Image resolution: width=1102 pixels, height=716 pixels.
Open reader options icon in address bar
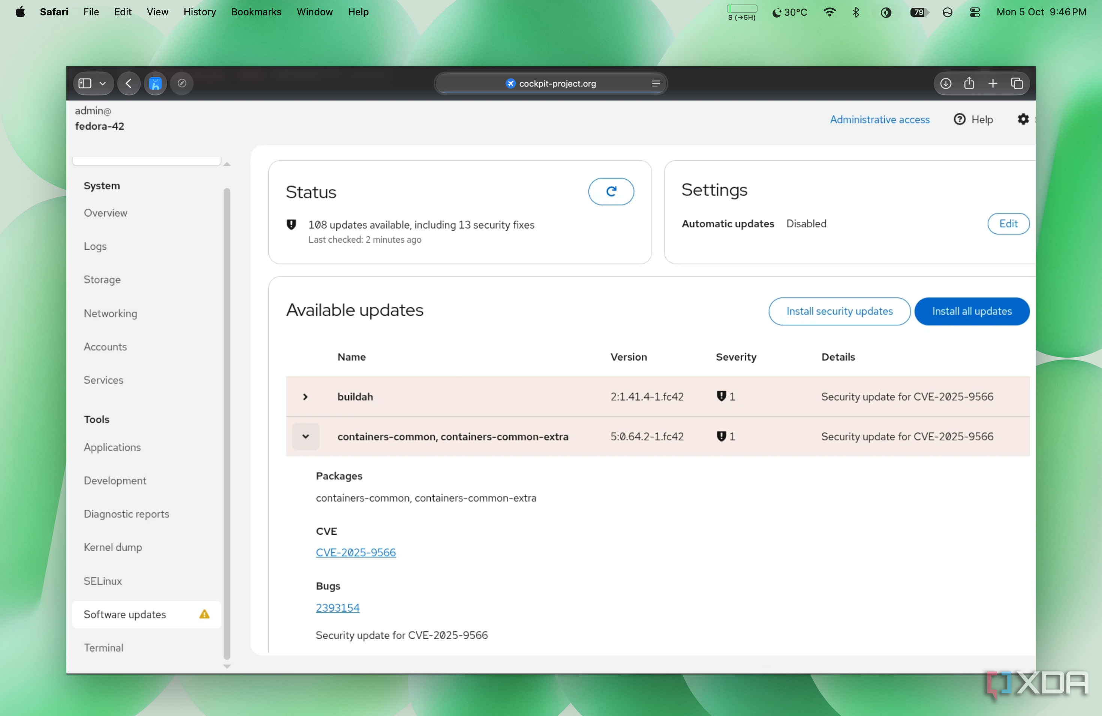tap(656, 84)
